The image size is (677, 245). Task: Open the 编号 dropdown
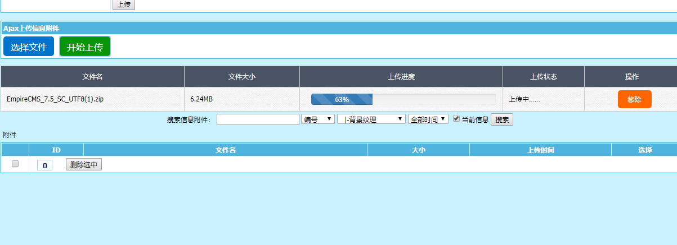click(x=318, y=119)
